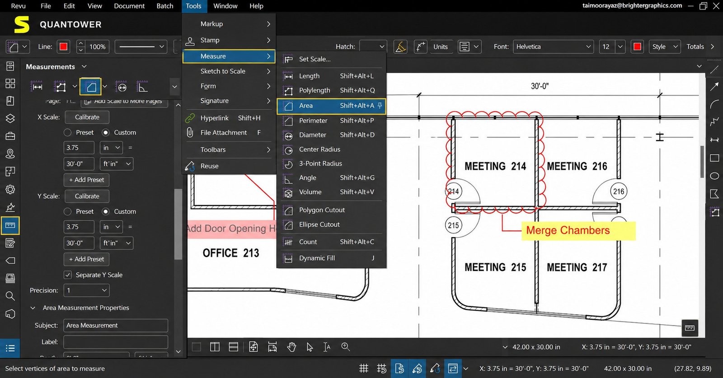Open the Stamp submenu in Tools
The image size is (723, 378).
click(x=229, y=40)
